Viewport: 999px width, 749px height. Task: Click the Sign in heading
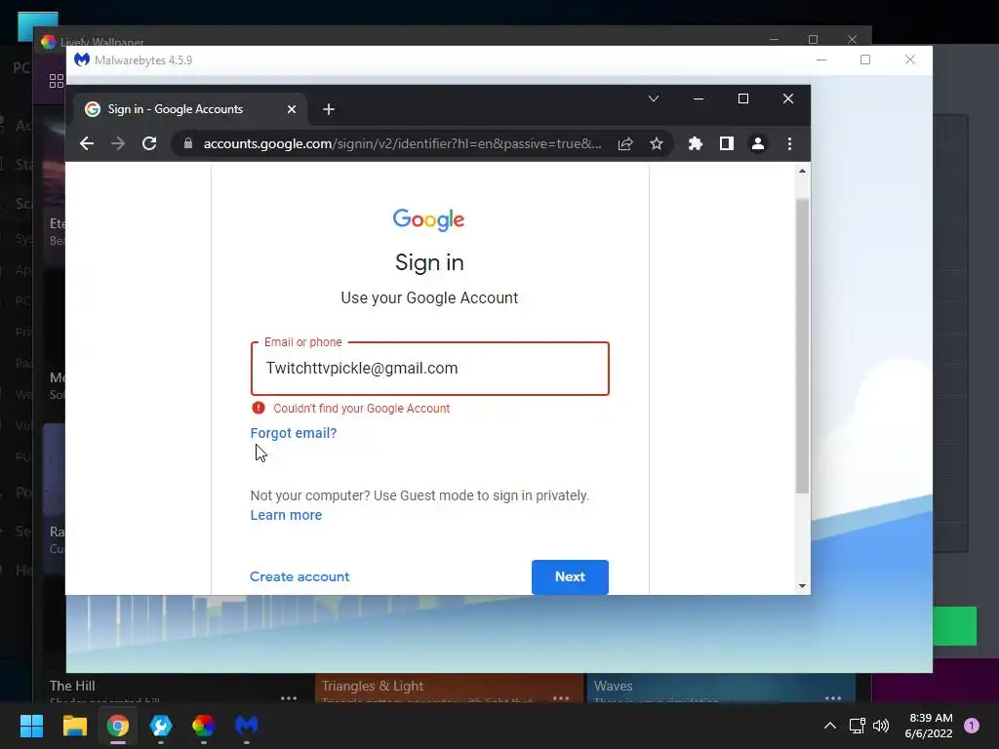point(429,262)
